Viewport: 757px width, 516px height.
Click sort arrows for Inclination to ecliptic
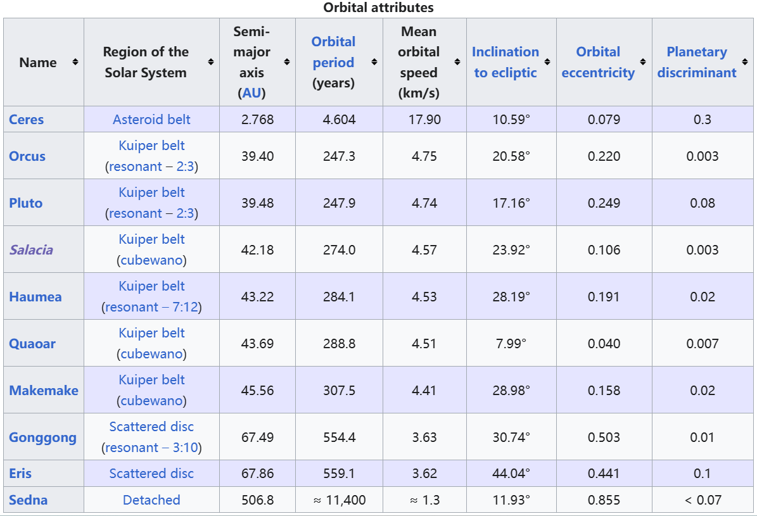547,62
